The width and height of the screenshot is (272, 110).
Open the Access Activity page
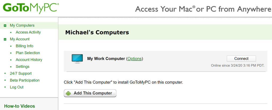28,32
